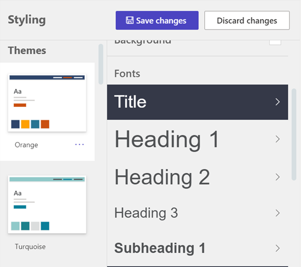Screen dimensions: 301x267
Task: Expand the Title font settings
Action: point(198,102)
